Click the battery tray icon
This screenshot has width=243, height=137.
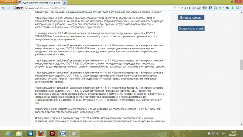[209, 134]
